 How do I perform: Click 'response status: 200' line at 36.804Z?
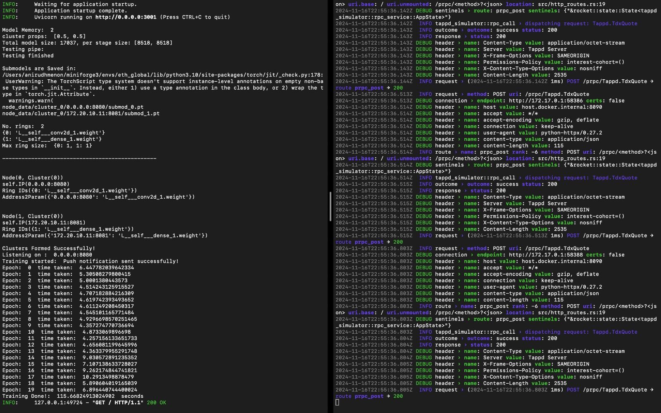click(421, 345)
